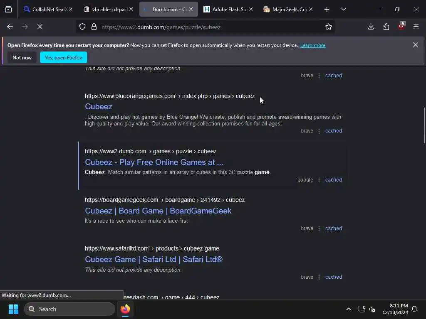Image resolution: width=426 pixels, height=319 pixels.
Task: Open the notifications bell icon
Action: click(414, 309)
